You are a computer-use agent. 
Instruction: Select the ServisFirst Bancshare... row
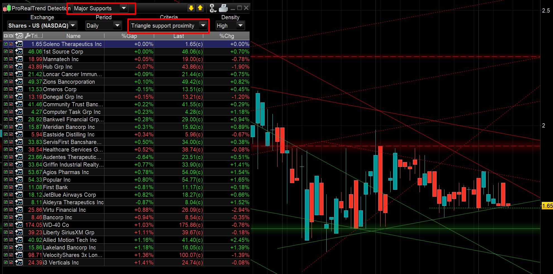tap(126, 142)
